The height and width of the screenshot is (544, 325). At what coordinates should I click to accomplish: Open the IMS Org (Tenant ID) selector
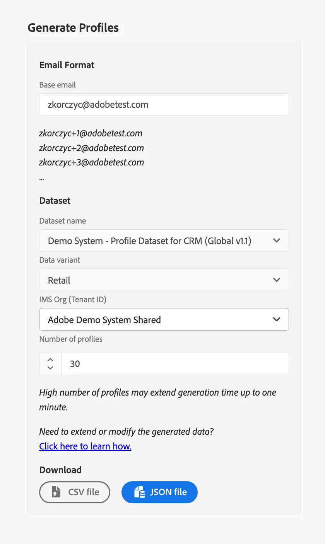click(x=164, y=320)
